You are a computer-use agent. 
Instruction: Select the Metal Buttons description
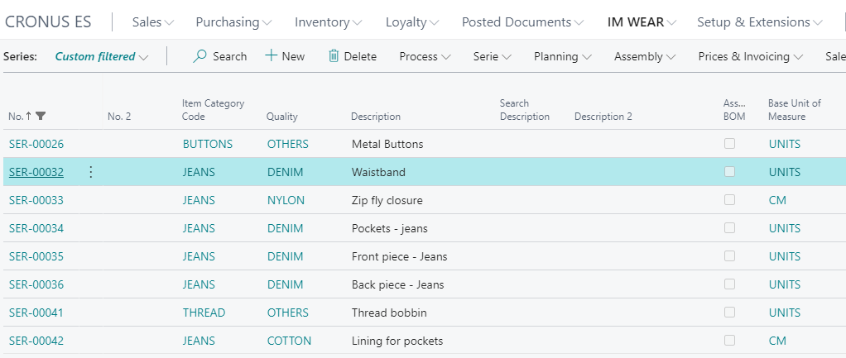coord(387,144)
